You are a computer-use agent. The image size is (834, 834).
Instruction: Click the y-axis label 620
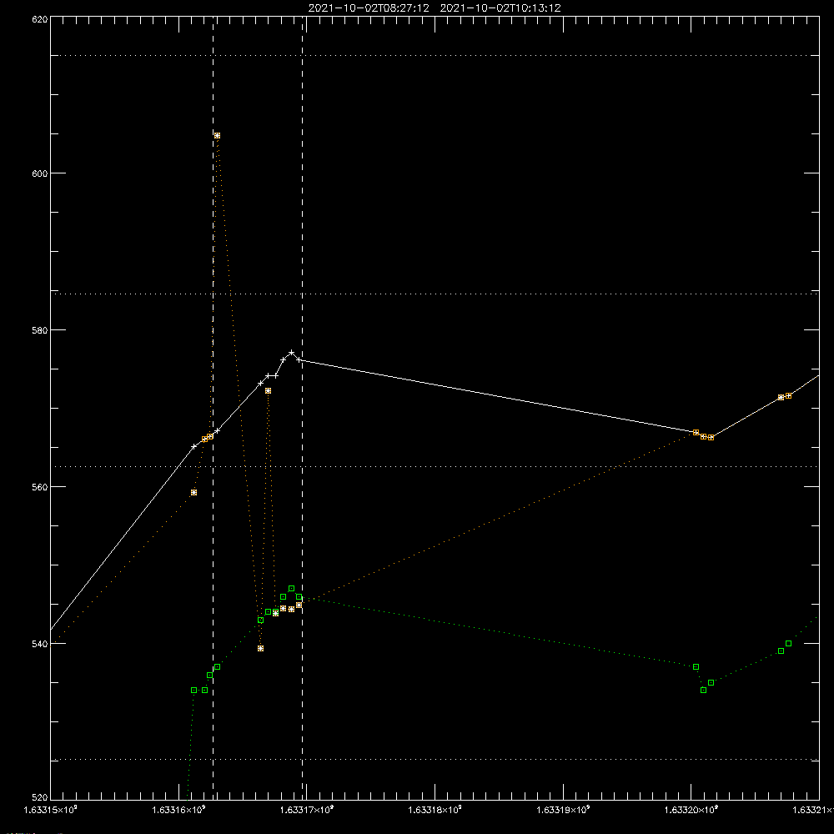(40, 20)
